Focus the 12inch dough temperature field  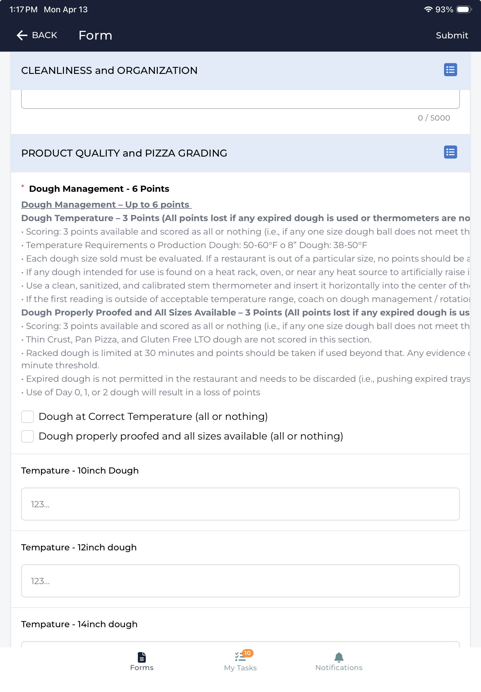click(x=240, y=581)
